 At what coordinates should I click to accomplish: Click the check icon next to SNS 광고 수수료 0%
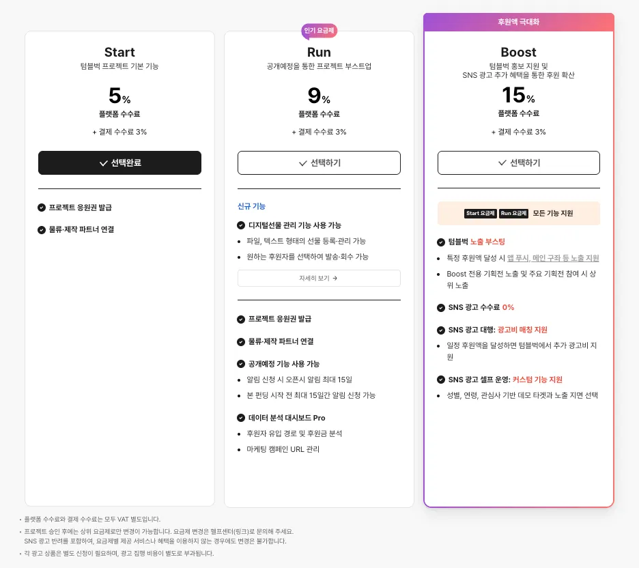click(441, 307)
